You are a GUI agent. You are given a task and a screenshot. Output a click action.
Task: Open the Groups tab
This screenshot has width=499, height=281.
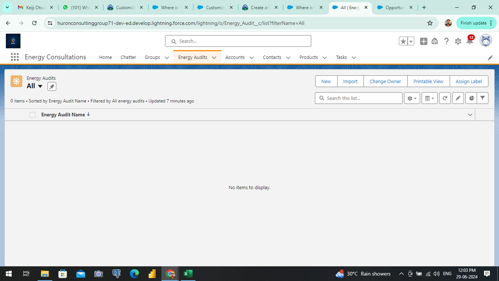(152, 57)
